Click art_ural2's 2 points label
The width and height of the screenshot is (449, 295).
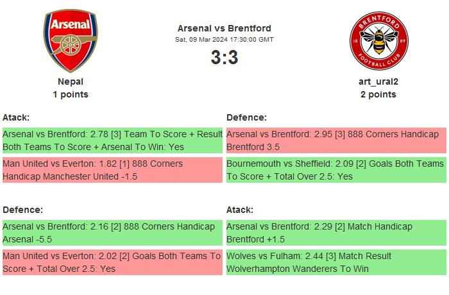pyautogui.click(x=378, y=94)
